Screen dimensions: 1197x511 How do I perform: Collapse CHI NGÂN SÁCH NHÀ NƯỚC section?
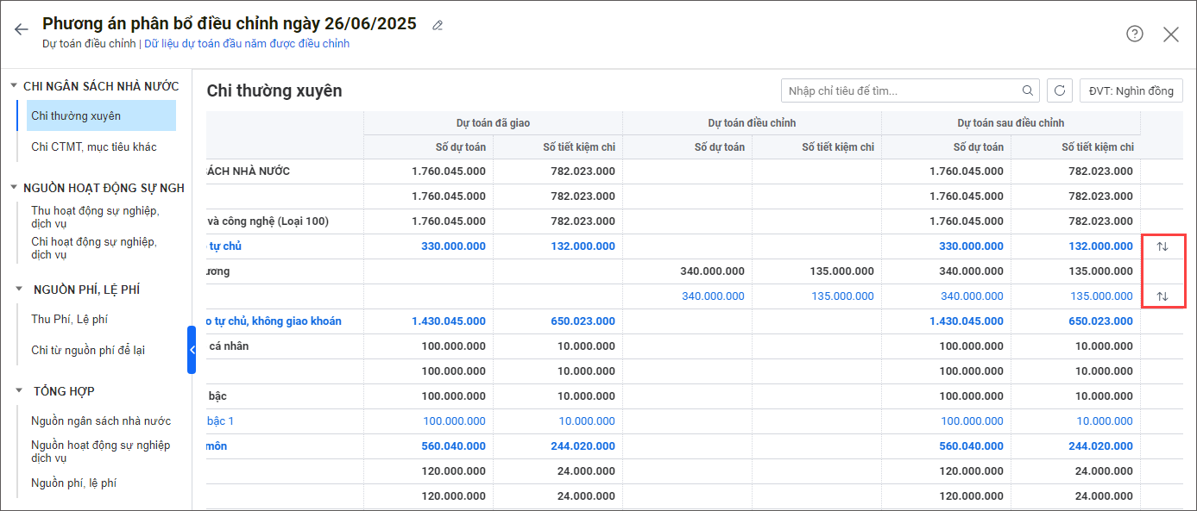pos(14,86)
